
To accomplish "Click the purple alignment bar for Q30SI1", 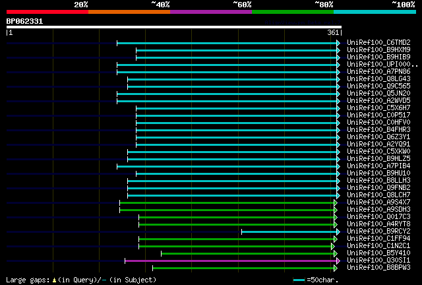I will [x=231, y=261].
